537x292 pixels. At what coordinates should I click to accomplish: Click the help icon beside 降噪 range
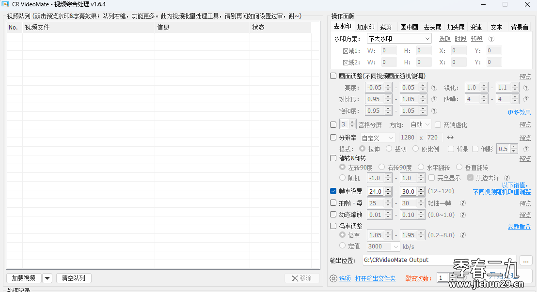[x=526, y=99]
